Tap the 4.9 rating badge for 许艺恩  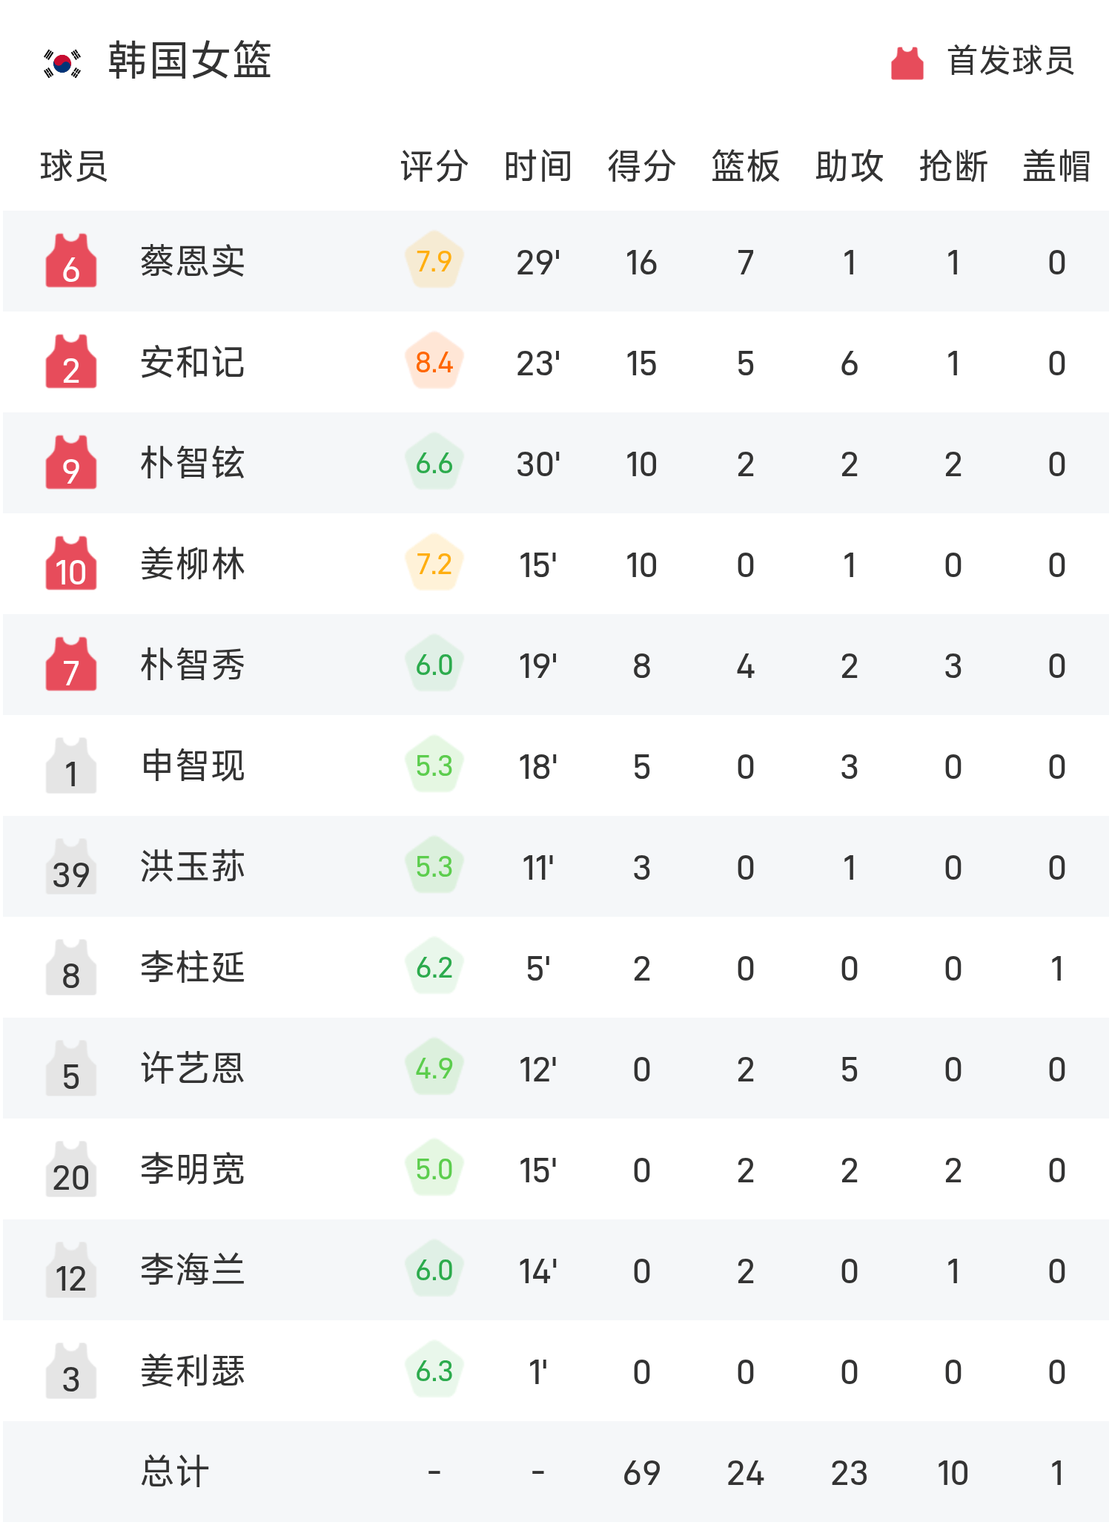[434, 1068]
